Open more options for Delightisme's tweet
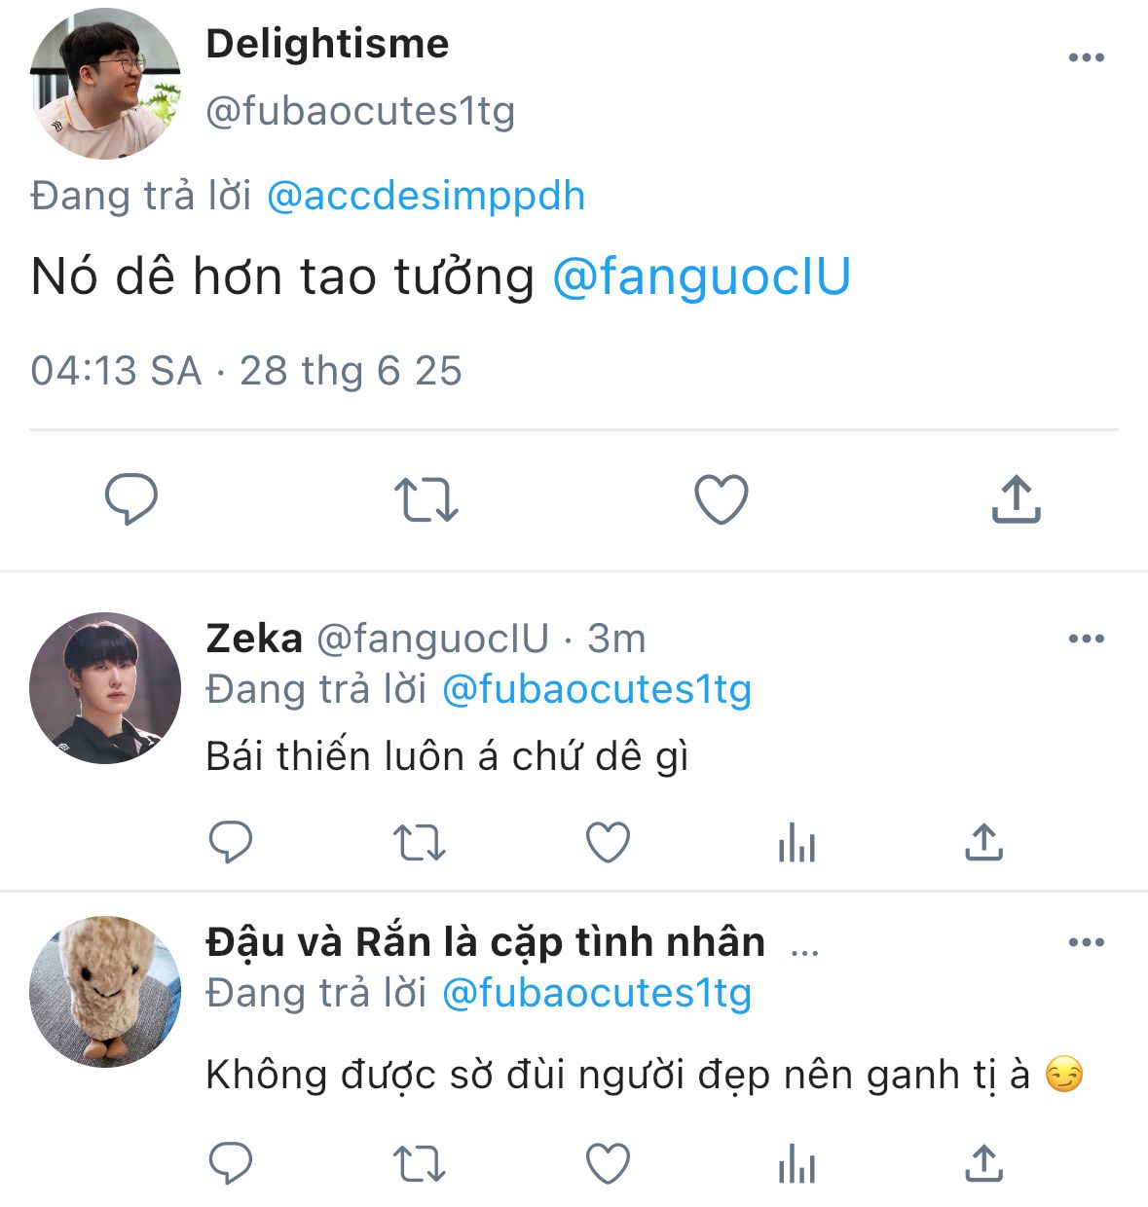 coord(1086,57)
